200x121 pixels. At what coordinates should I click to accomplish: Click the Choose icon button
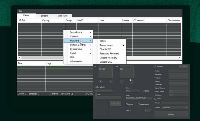pyautogui.click(x=116, y=104)
